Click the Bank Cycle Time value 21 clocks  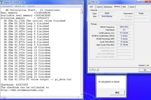coord(124,45)
